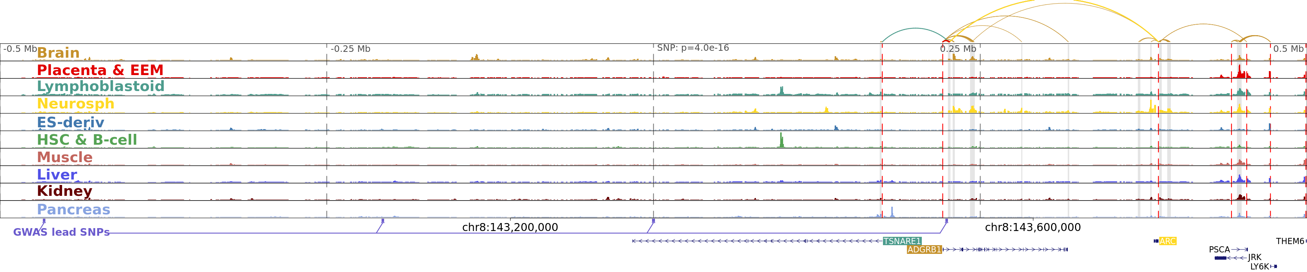
Task: Select the Lymphoblastoid track label
Action: pyautogui.click(x=101, y=86)
